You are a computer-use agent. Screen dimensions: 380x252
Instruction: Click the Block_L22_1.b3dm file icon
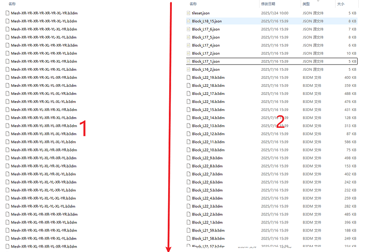189,223
